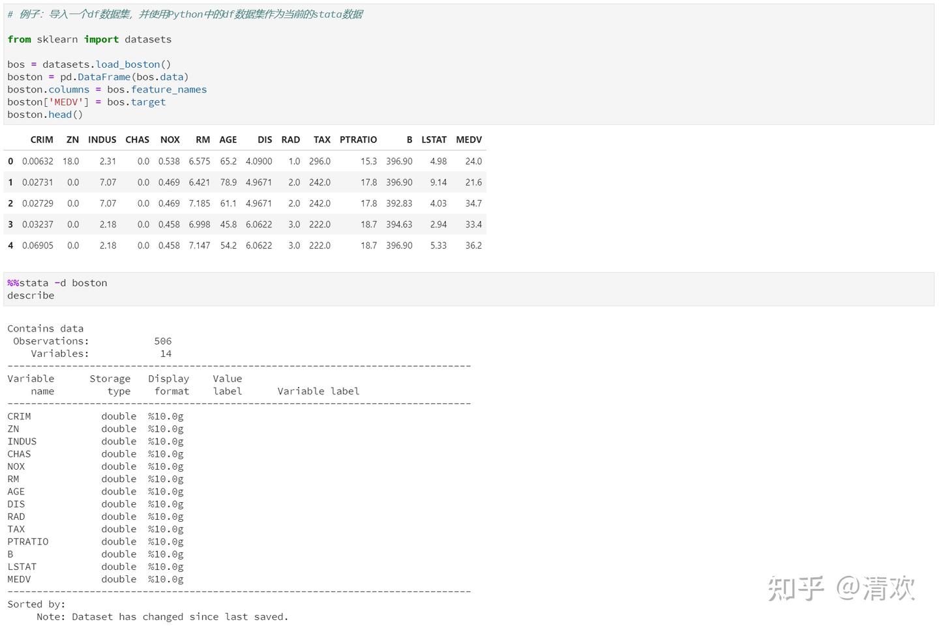This screenshot has width=939, height=626.
Task: Click the boston.head() code line
Action: [x=44, y=114]
